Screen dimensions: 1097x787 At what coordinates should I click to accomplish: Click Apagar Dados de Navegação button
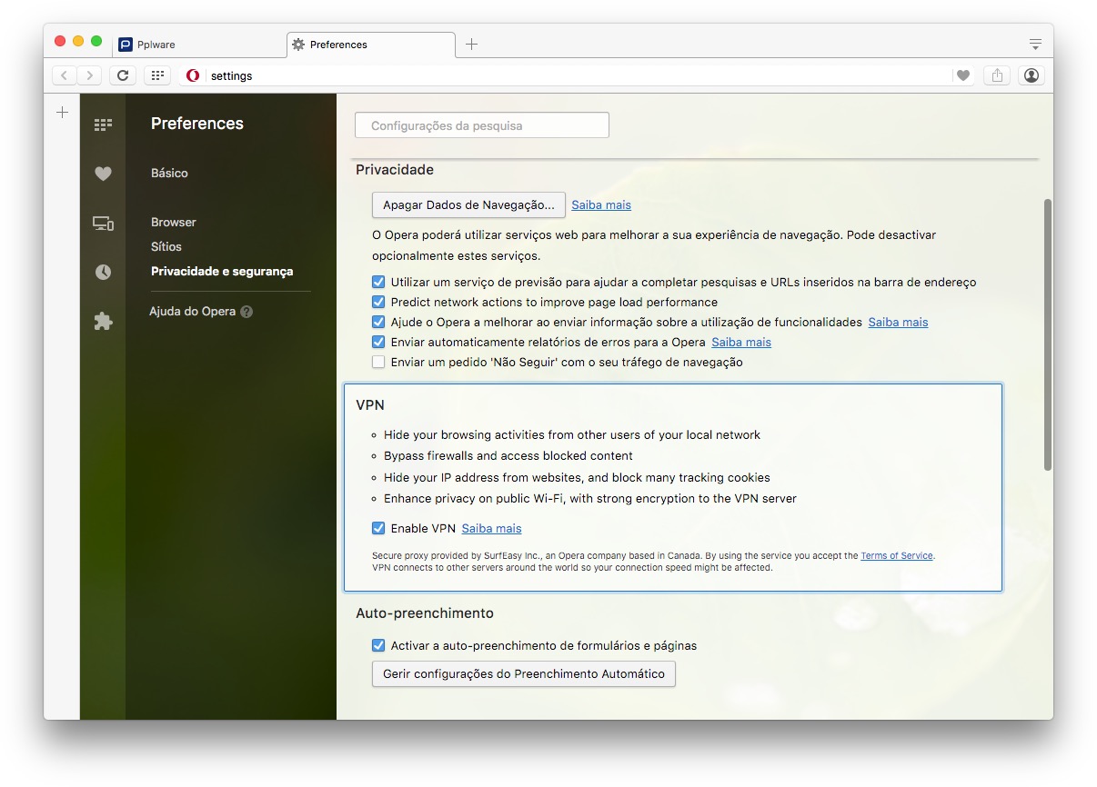point(468,205)
